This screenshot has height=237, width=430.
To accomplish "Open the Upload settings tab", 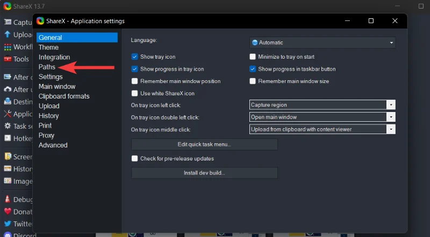I will (49, 106).
